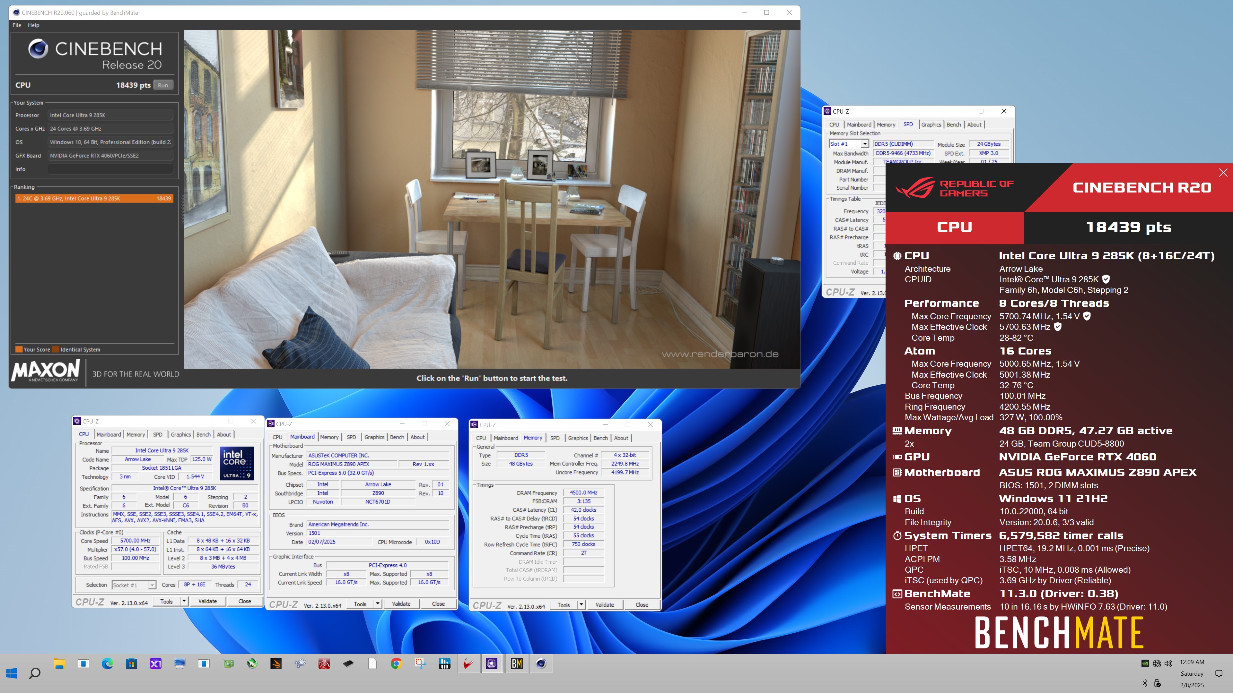This screenshot has width=1233, height=693.
Task: Click Close button in CPU-Z Mainboard window
Action: (438, 603)
